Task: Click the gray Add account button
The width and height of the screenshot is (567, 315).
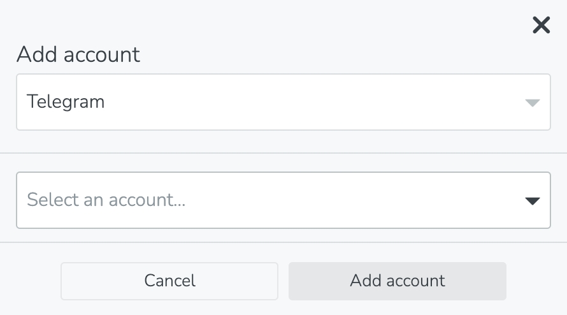Action: (x=397, y=281)
